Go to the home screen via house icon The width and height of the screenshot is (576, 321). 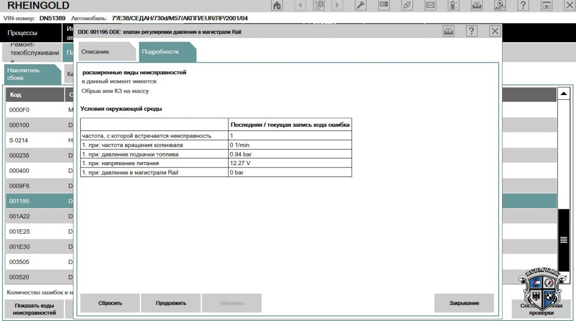(277, 5)
